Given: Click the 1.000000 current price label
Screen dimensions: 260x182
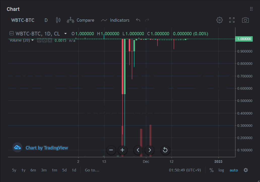Looking at the screenshot, I should point(244,39).
